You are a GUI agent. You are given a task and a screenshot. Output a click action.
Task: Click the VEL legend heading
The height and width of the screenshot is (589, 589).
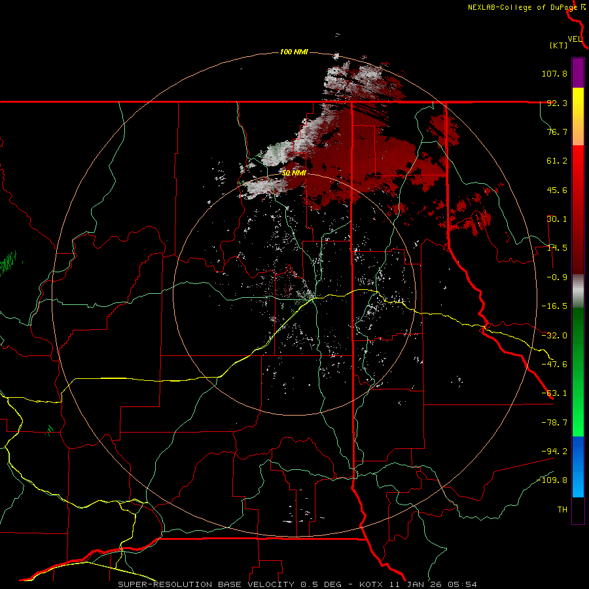pos(575,39)
